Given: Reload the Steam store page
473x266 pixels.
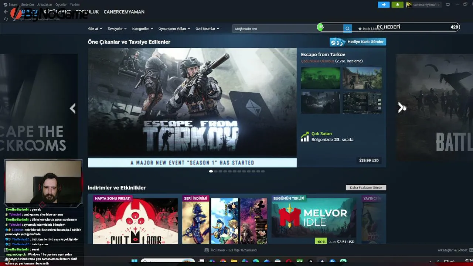Looking at the screenshot, I should pos(6,18).
